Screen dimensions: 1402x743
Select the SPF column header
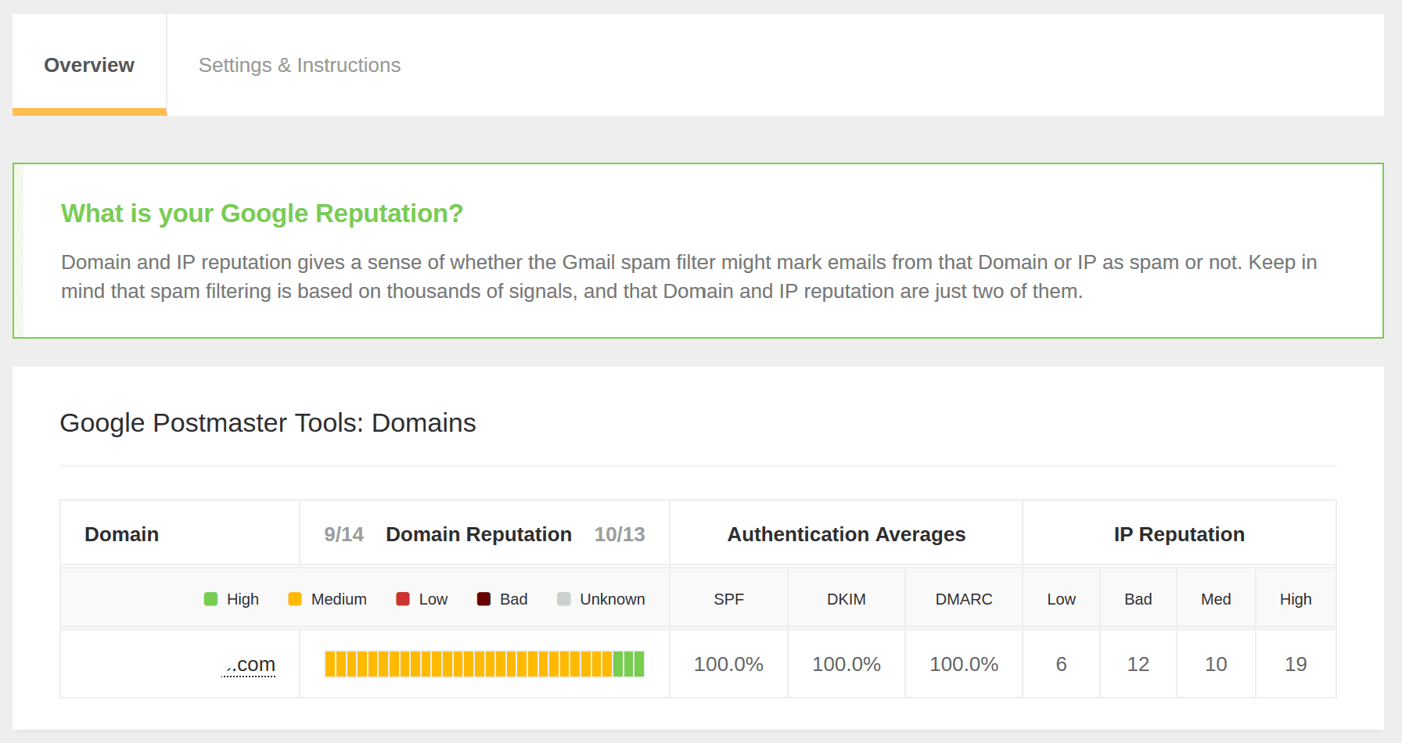[x=728, y=598]
